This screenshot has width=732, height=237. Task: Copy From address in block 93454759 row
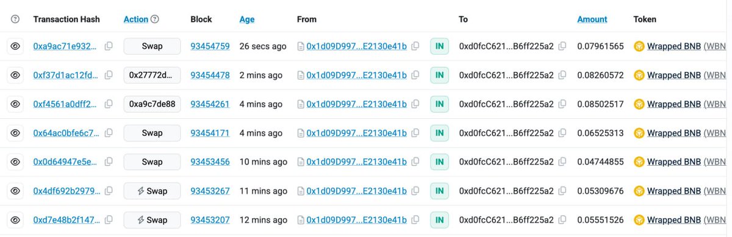415,46
